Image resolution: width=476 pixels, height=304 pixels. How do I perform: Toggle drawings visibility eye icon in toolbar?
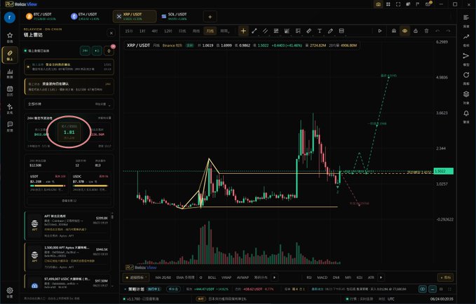(x=404, y=31)
